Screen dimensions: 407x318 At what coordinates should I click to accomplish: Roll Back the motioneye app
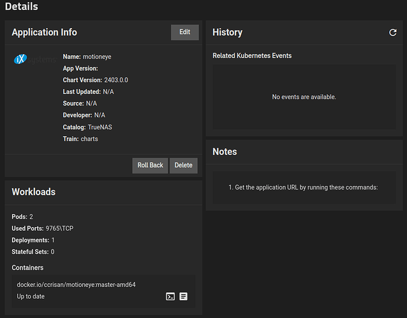click(150, 165)
